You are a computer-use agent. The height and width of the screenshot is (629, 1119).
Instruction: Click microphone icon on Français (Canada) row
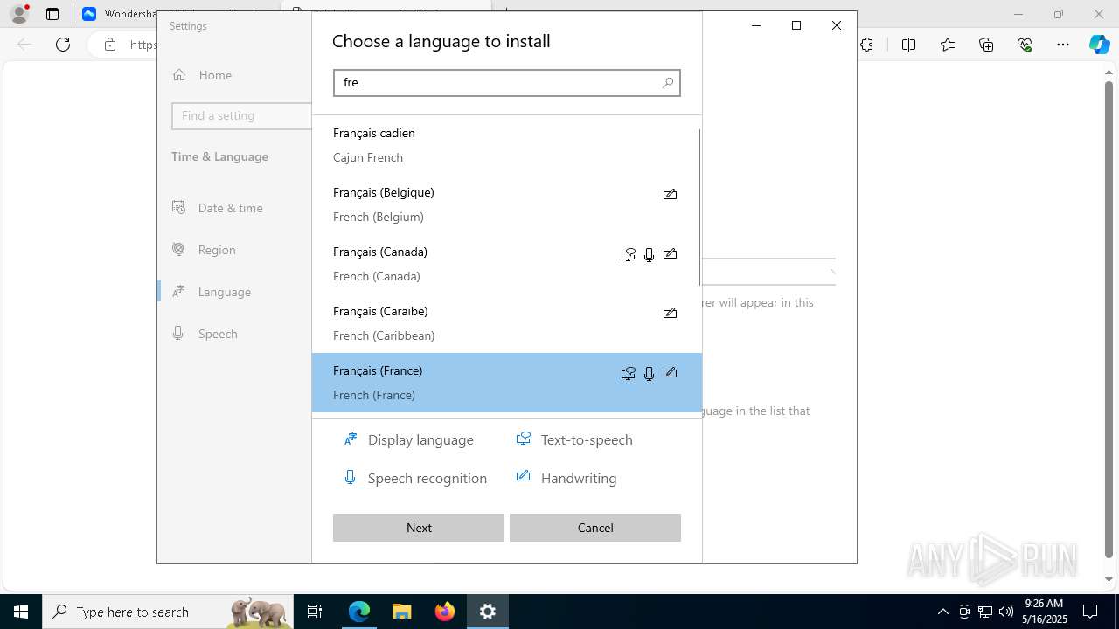pyautogui.click(x=649, y=254)
